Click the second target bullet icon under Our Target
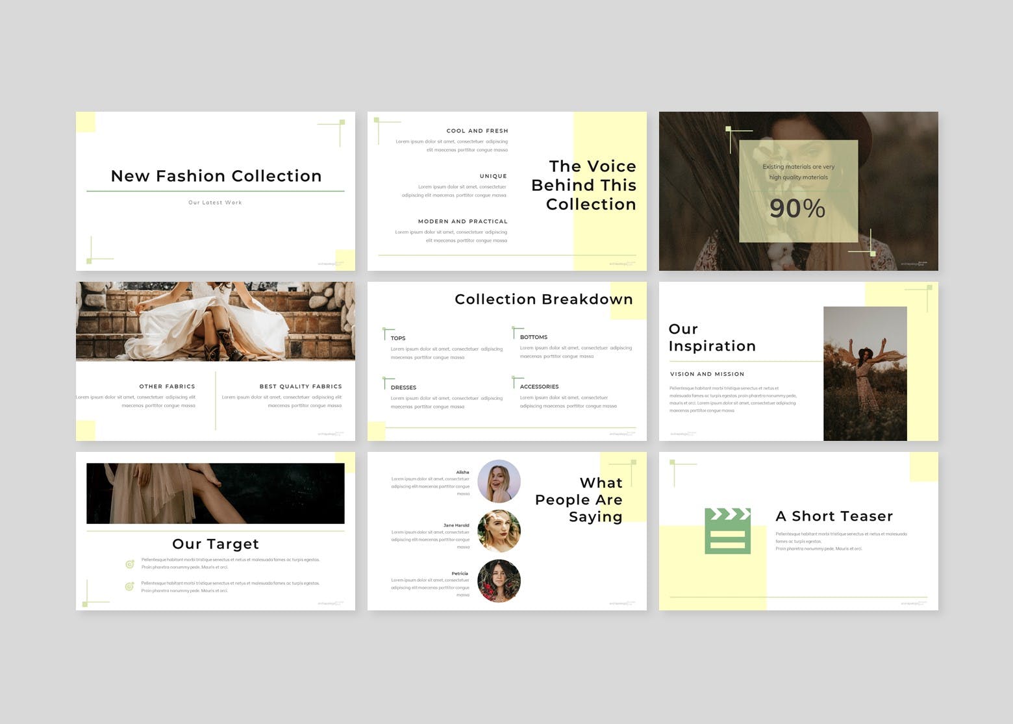Image resolution: width=1013 pixels, height=724 pixels. tap(129, 587)
